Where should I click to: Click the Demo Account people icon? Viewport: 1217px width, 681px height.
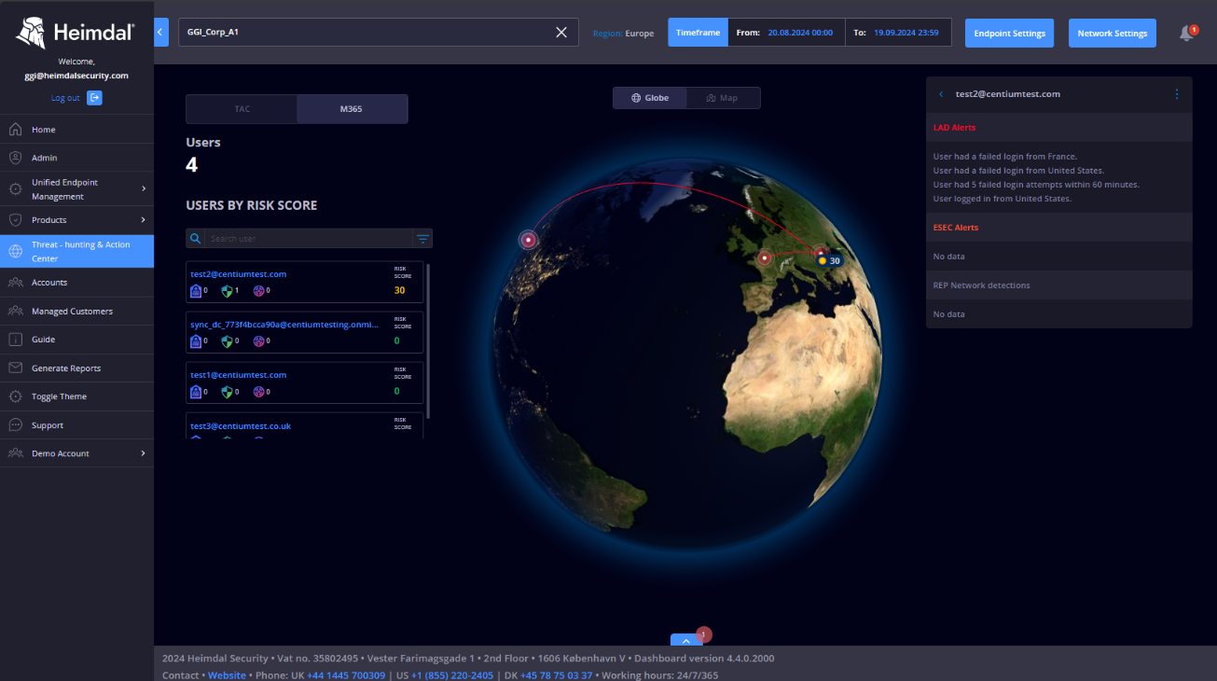[x=15, y=453]
